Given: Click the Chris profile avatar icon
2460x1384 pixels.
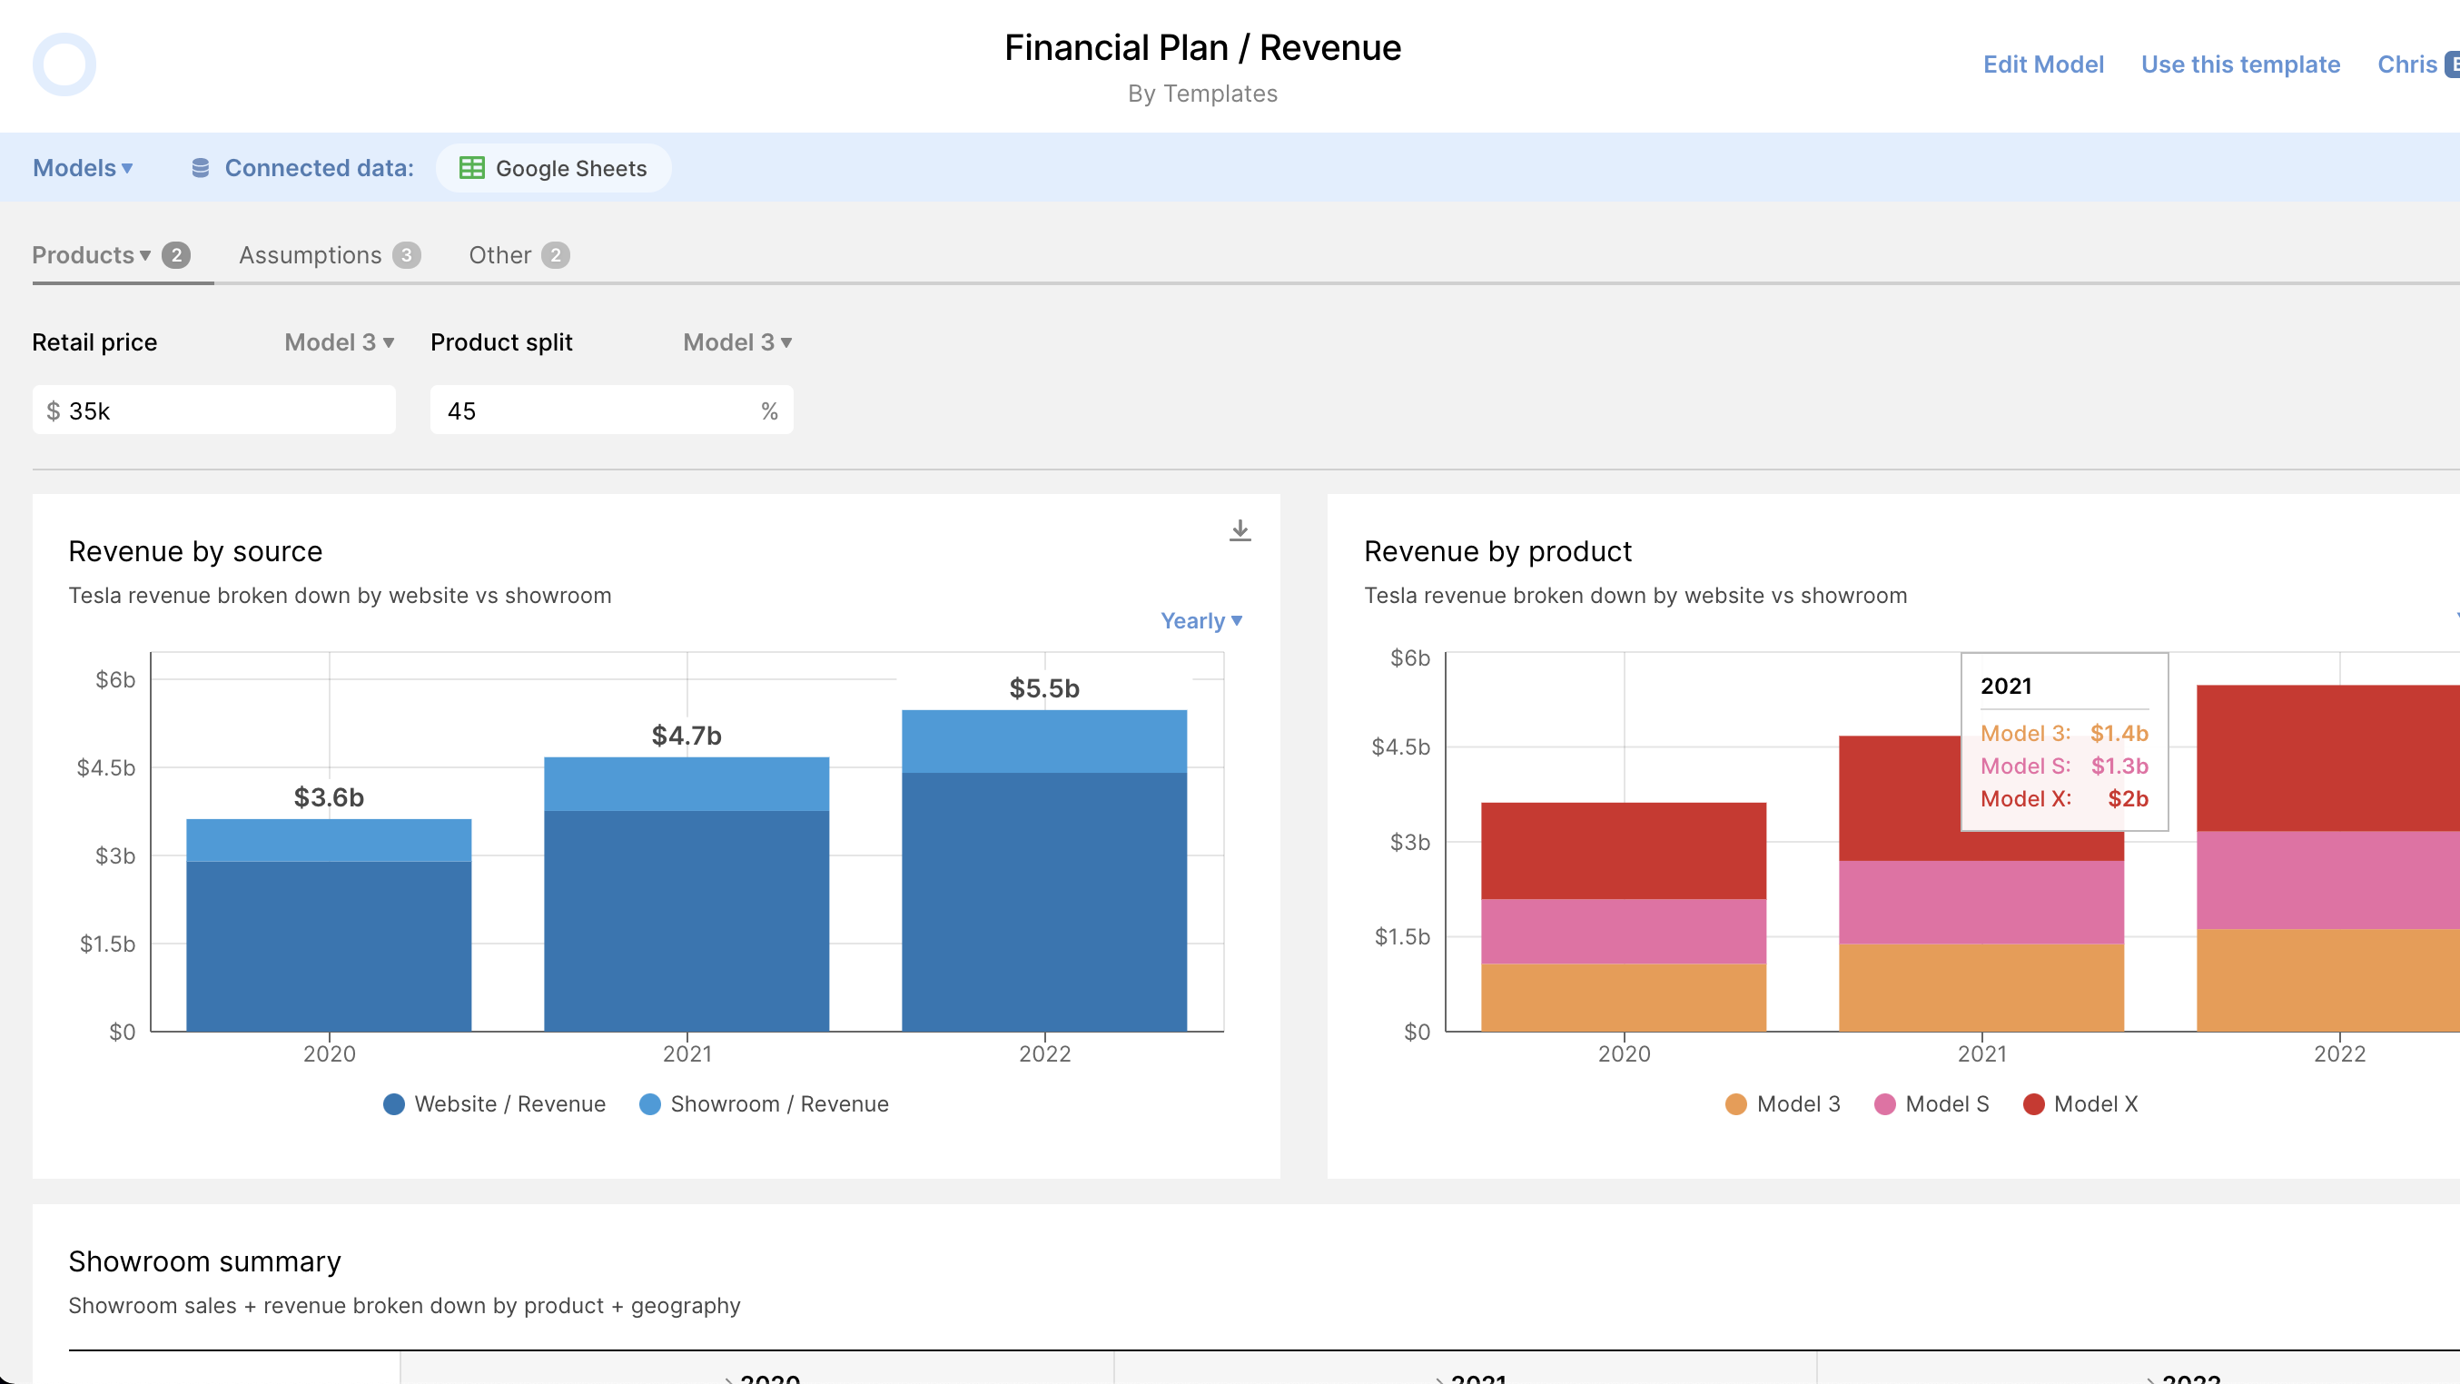Looking at the screenshot, I should coord(2453,64).
